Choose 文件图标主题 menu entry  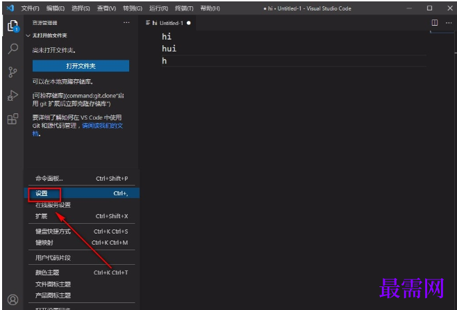[82, 284]
